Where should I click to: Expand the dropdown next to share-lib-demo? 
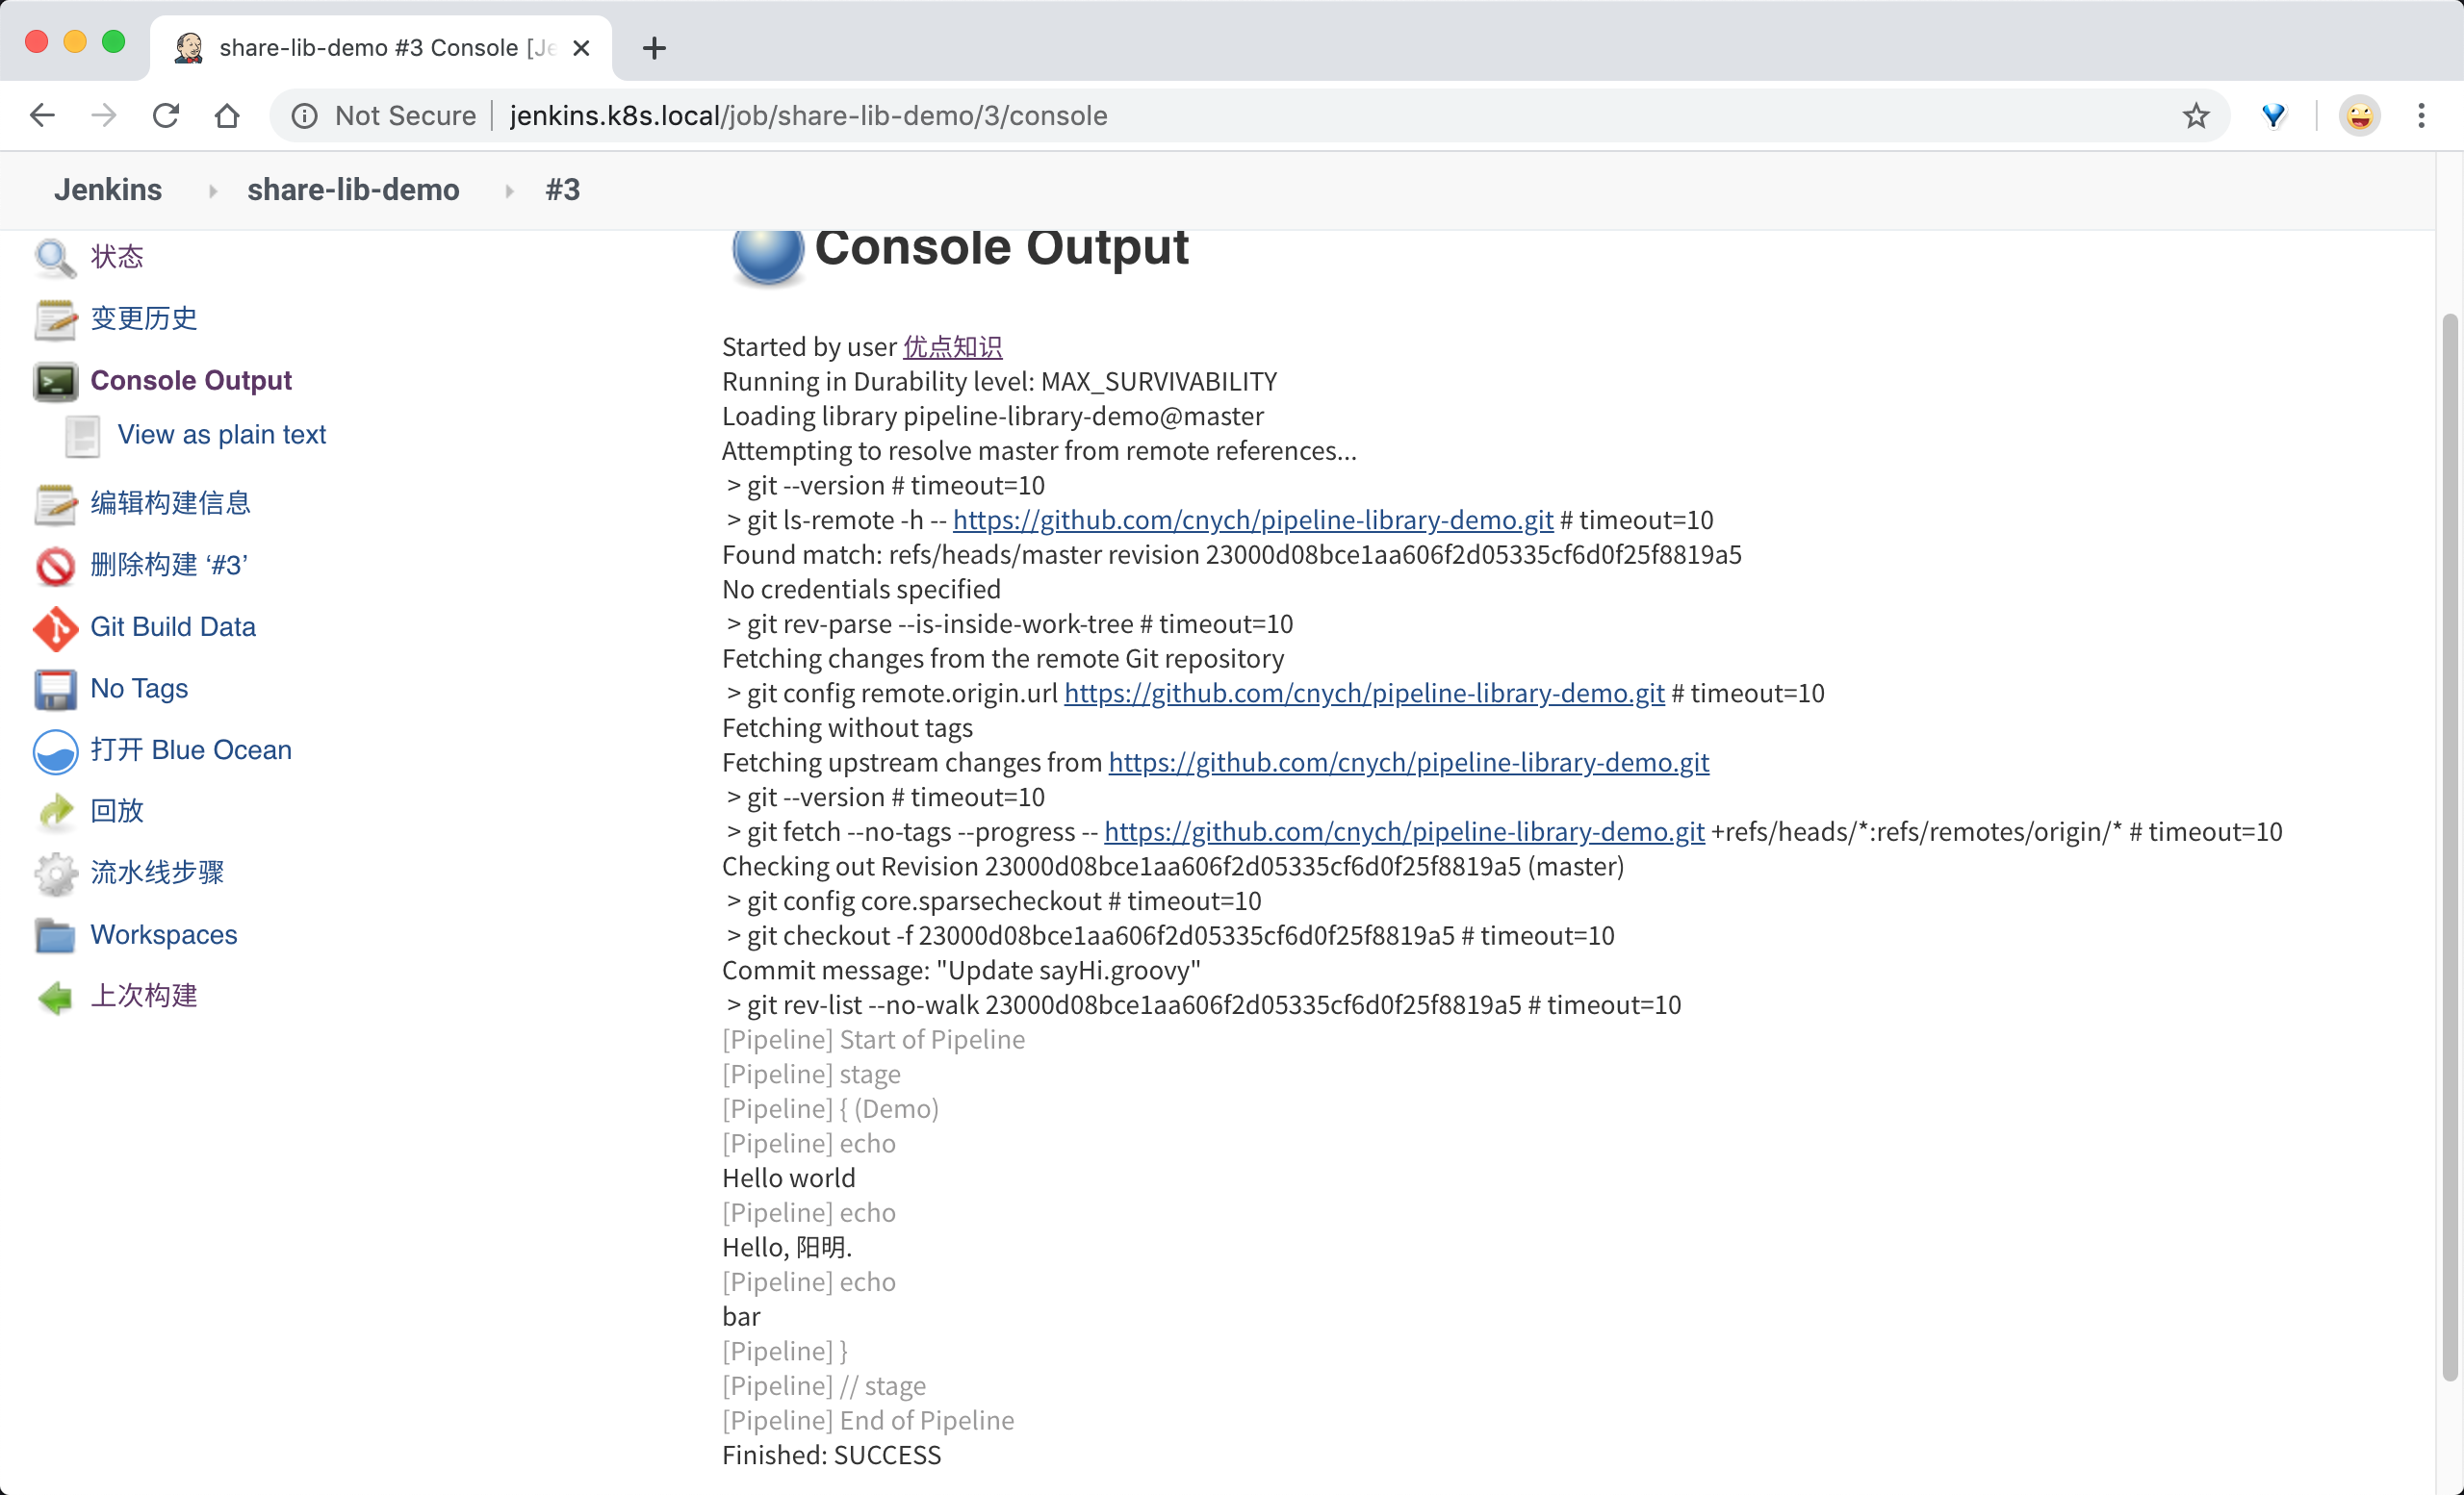pos(508,190)
